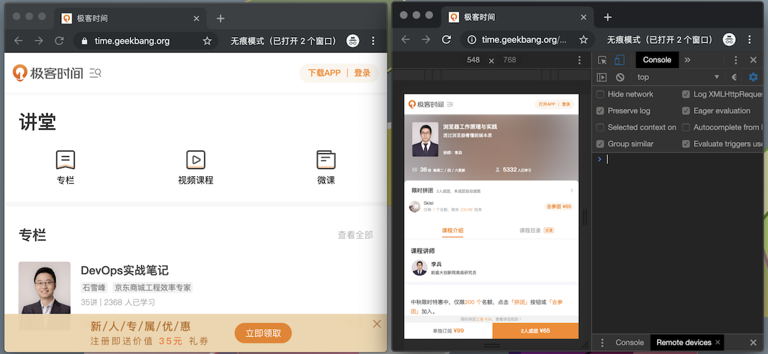Image resolution: width=768 pixels, height=354 pixels.
Task: Show the console sidebar panel icon
Action: pyautogui.click(x=602, y=77)
